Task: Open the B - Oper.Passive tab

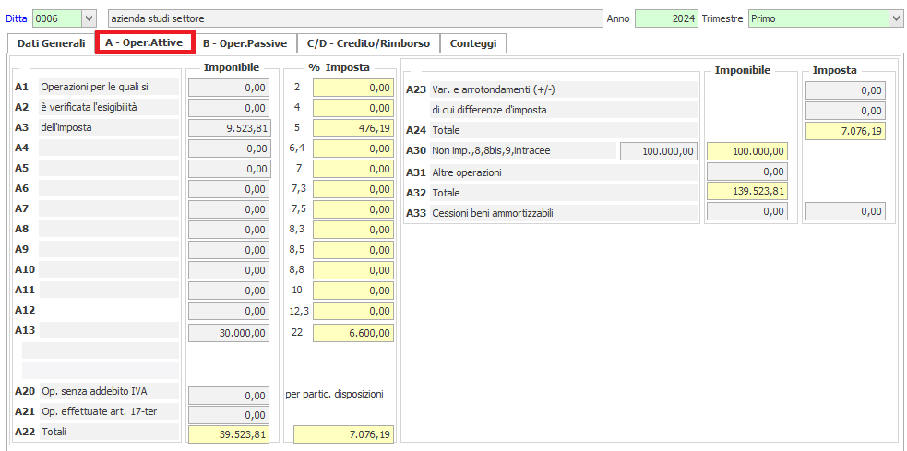Action: click(245, 42)
